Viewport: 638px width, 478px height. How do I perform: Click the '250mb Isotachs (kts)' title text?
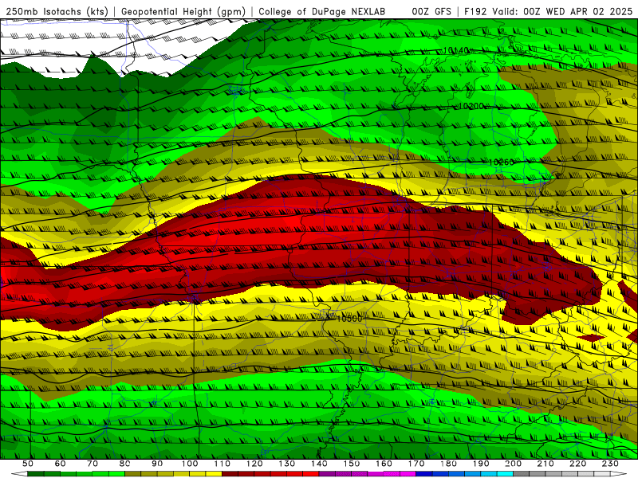pyautogui.click(x=57, y=12)
